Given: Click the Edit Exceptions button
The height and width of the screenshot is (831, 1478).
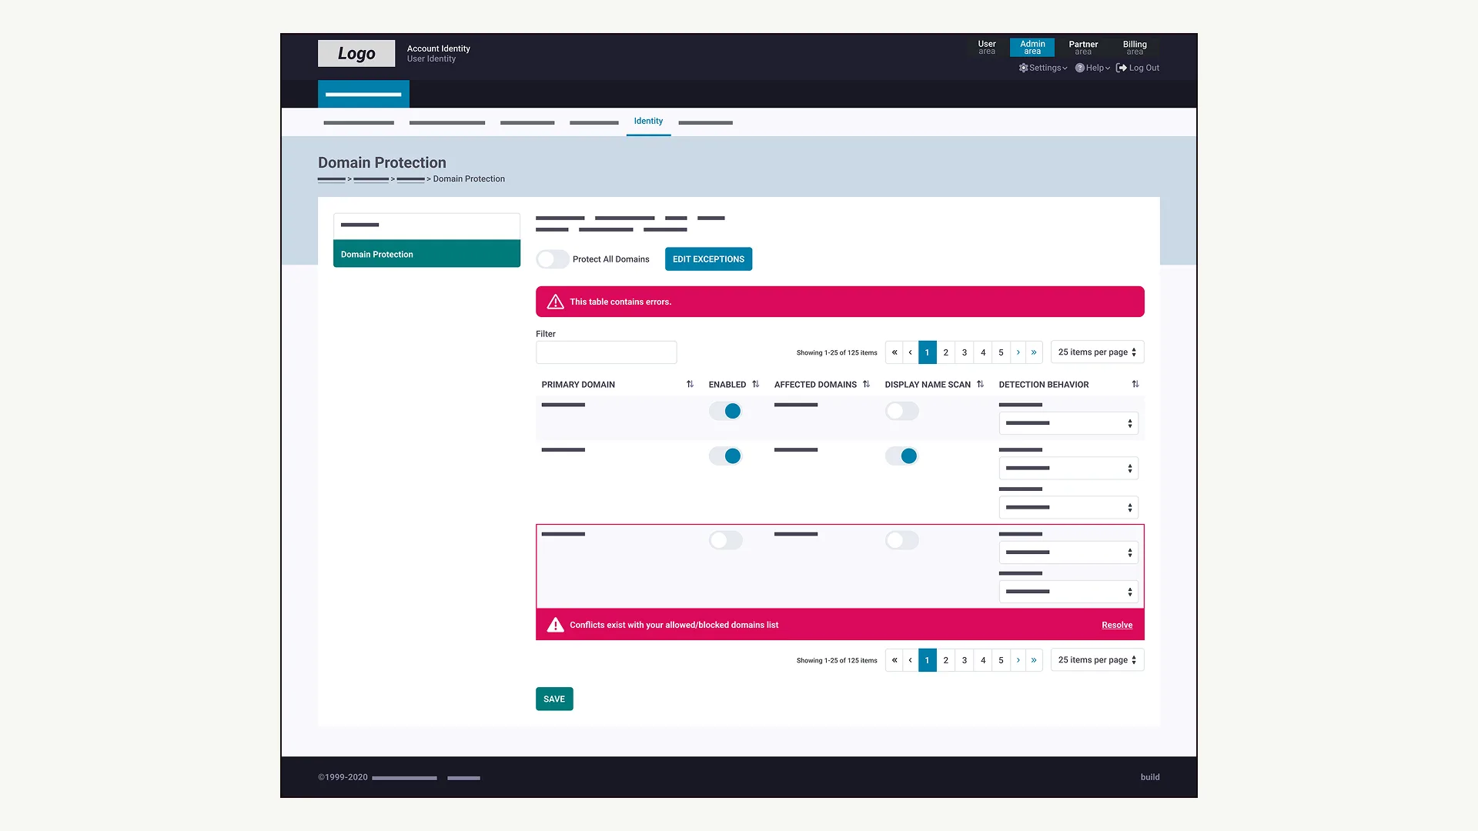Looking at the screenshot, I should (708, 259).
